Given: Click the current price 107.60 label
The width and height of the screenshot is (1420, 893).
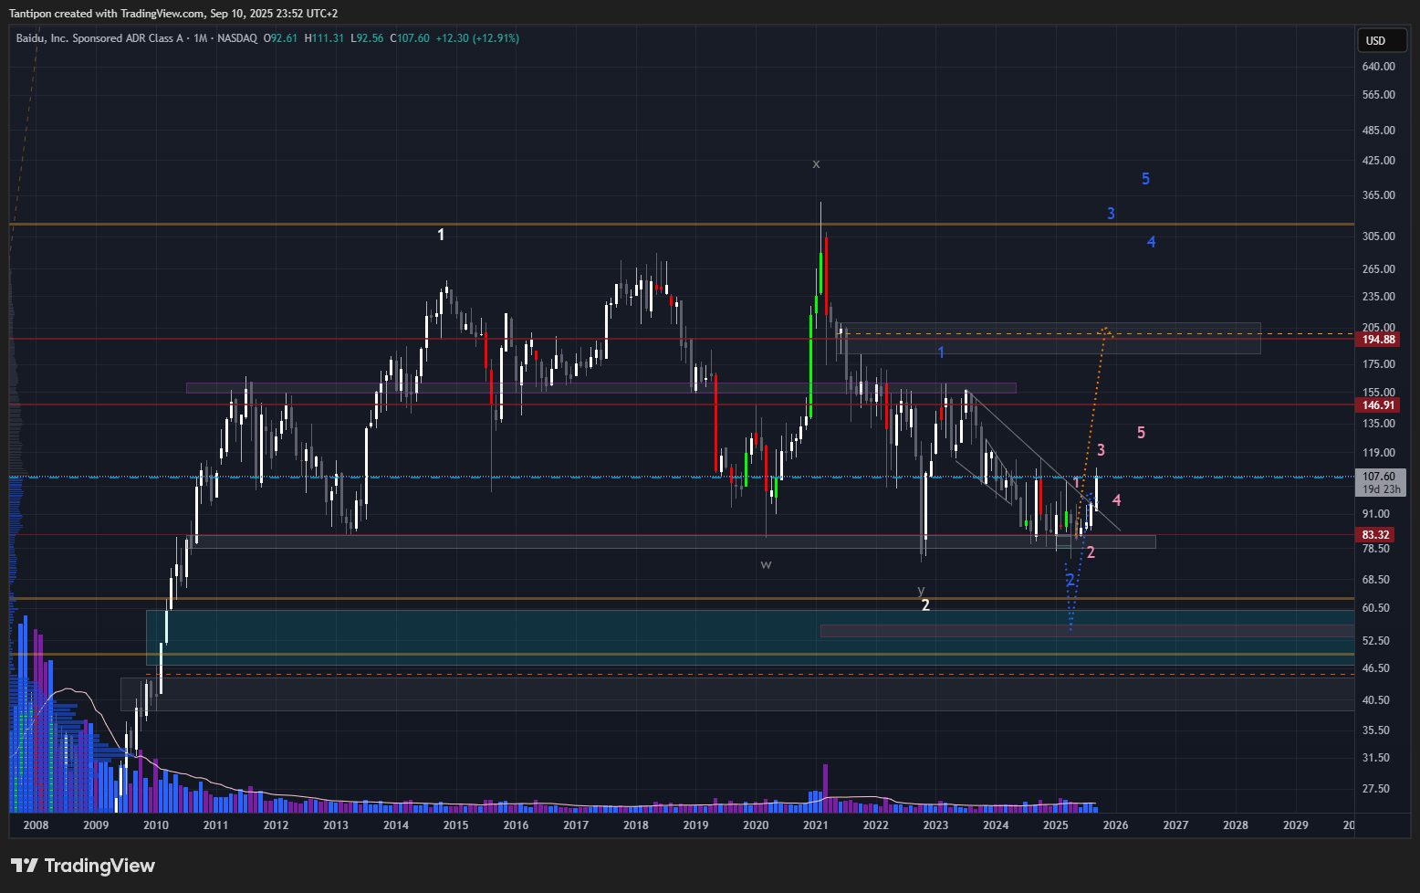Looking at the screenshot, I should 1379,477.
